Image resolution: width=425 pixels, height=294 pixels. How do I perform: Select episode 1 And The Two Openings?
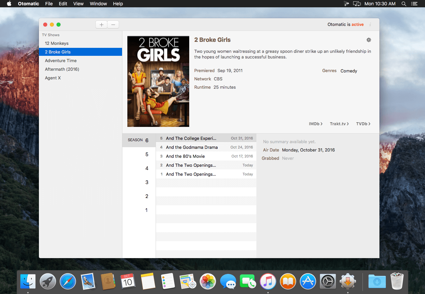[x=206, y=174]
